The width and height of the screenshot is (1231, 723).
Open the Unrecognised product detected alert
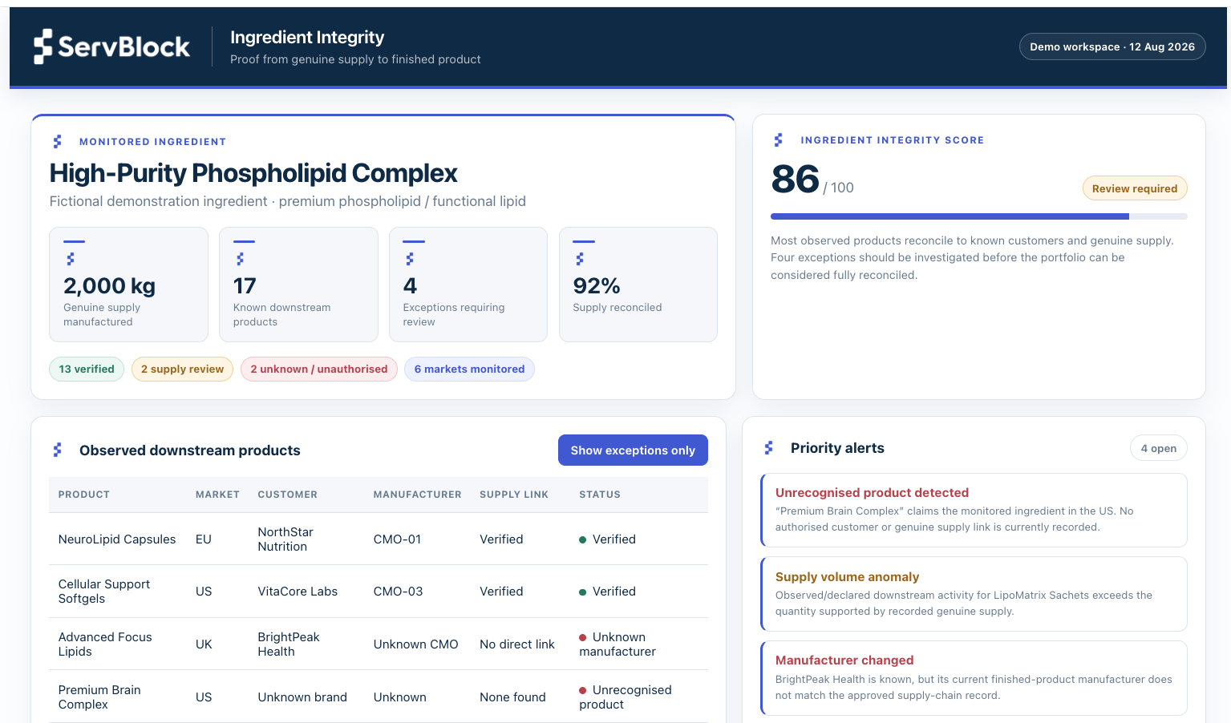point(974,510)
